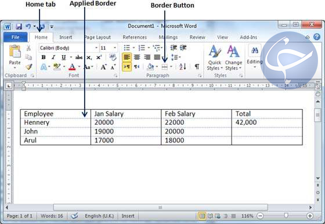Click the Cut scissors icon

(x=28, y=48)
